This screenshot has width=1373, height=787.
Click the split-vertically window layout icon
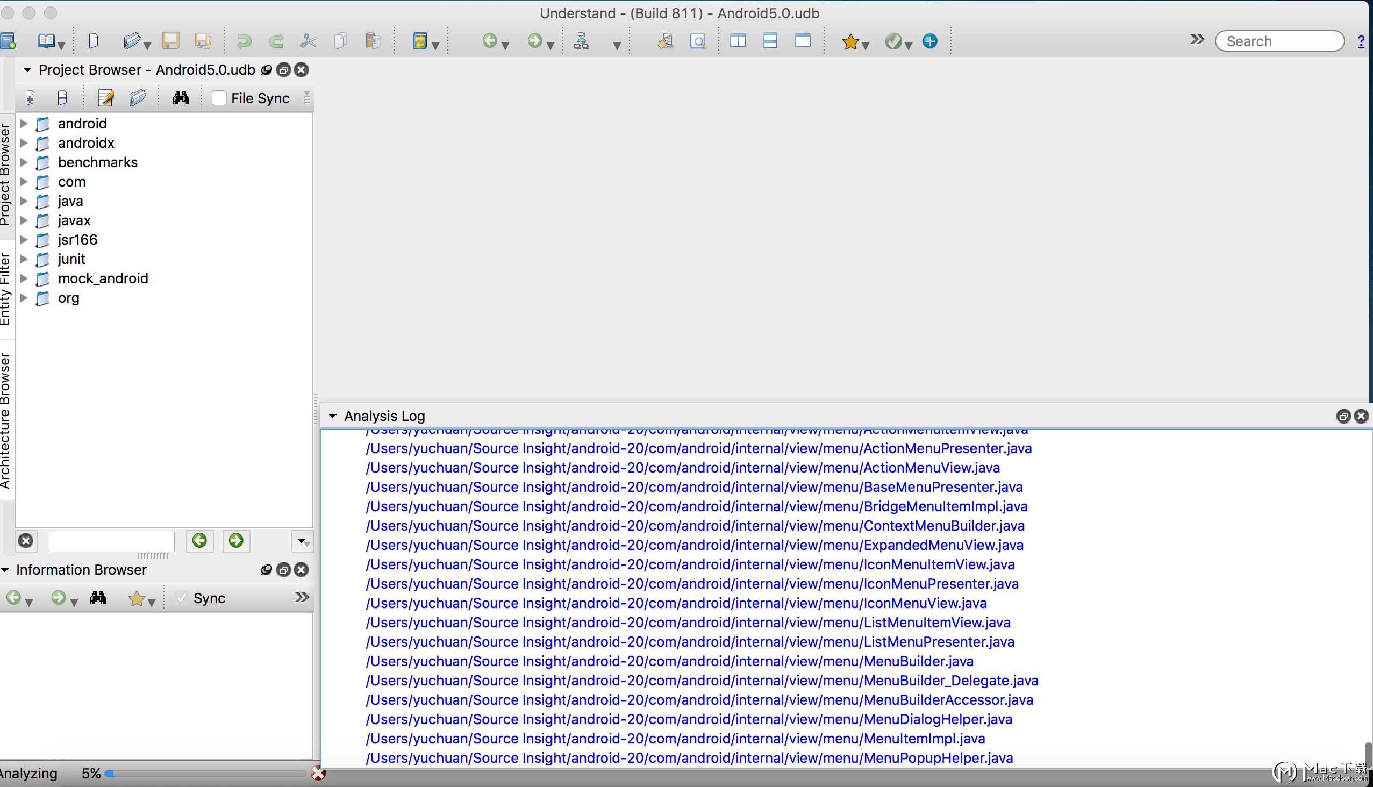[738, 41]
